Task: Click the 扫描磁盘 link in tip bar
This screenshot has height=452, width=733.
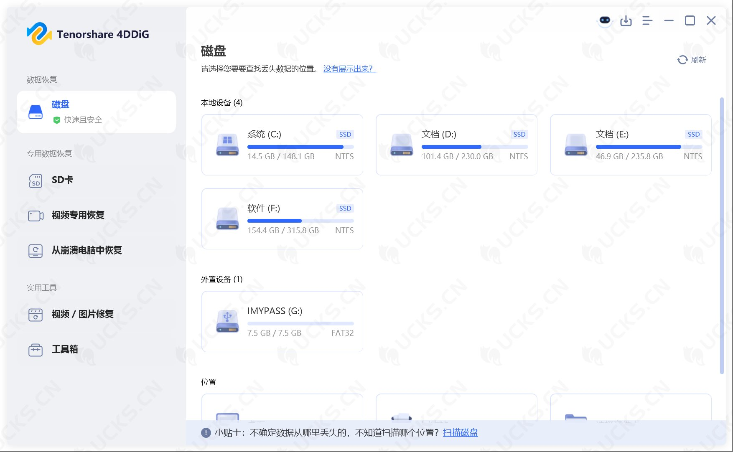Action: 460,432
